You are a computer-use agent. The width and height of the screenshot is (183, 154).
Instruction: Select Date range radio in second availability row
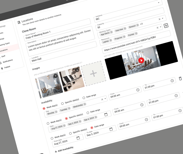(x=88, y=113)
